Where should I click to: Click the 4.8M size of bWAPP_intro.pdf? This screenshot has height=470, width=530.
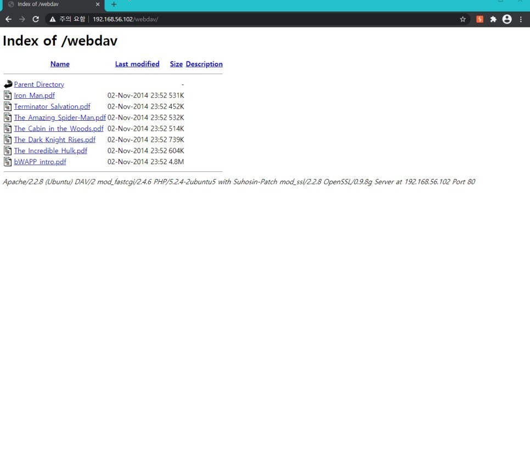tap(176, 162)
